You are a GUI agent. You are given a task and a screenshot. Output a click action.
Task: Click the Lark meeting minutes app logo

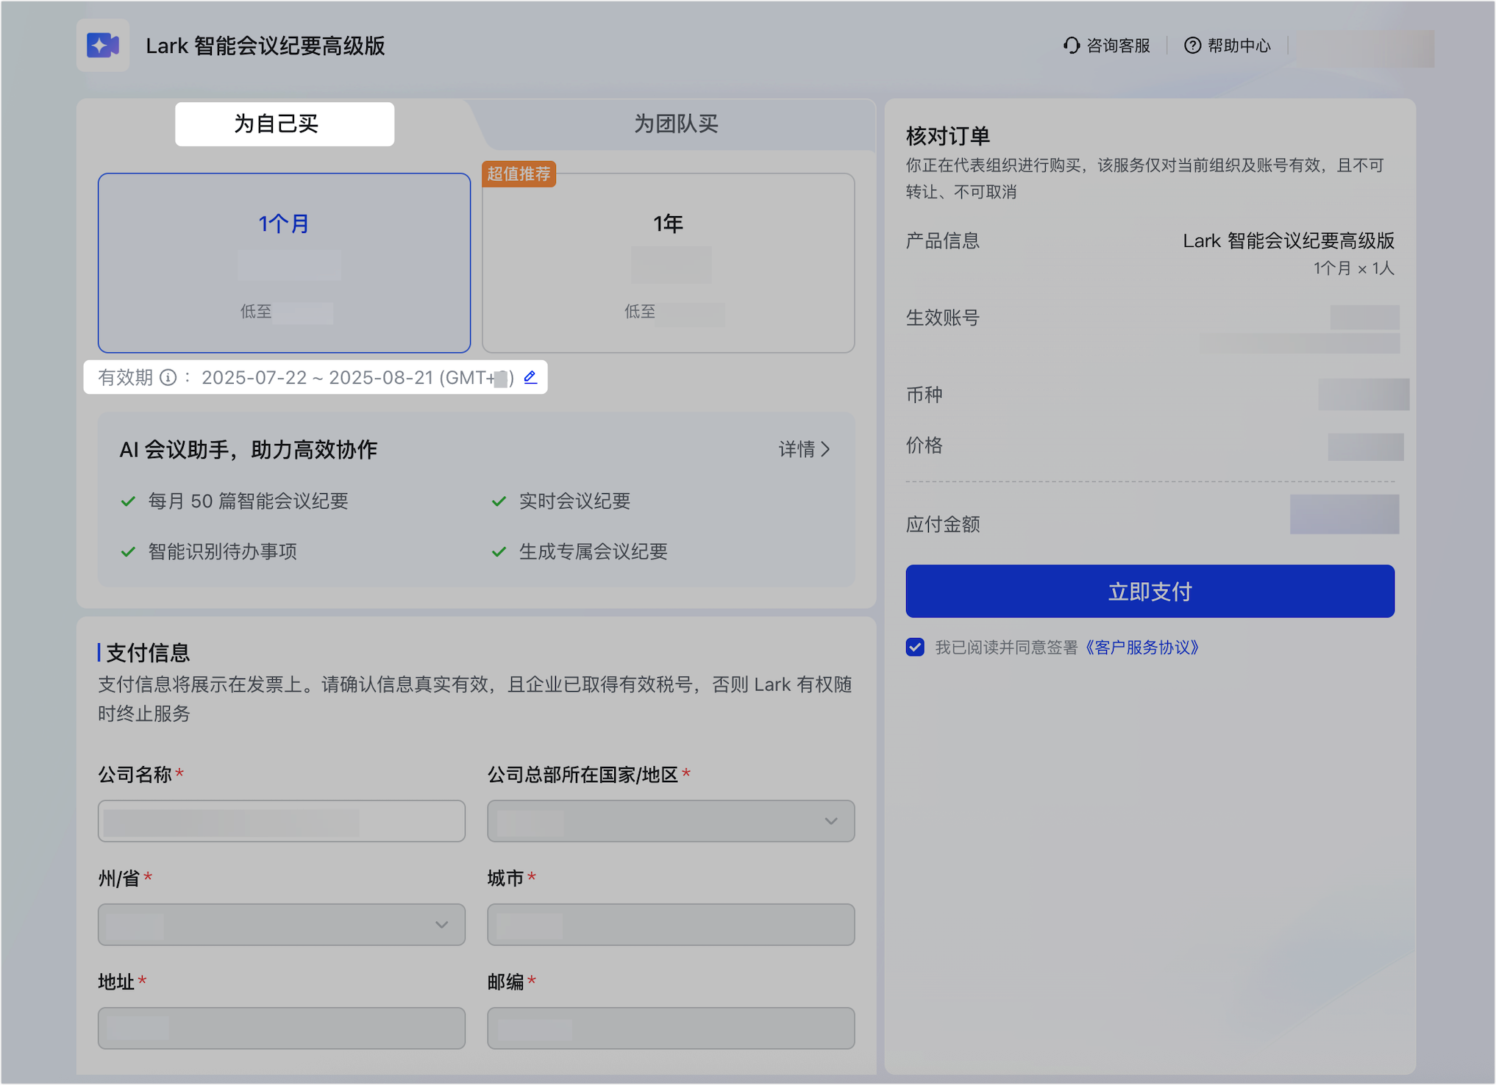pyautogui.click(x=103, y=46)
